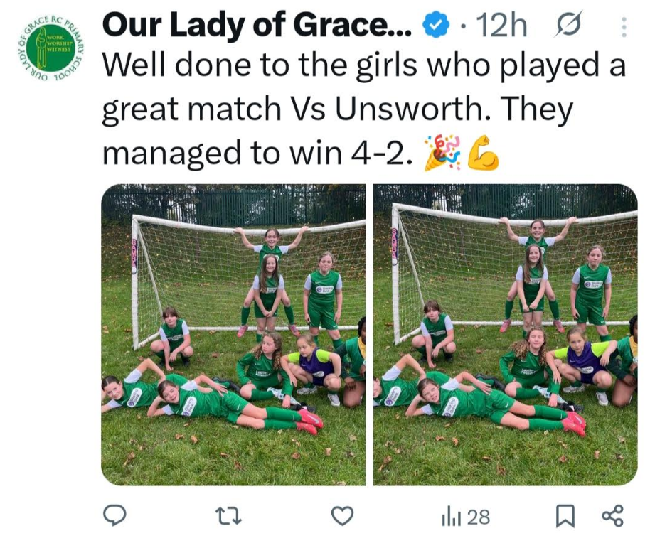
Task: Click the blue verified checkmark badge
Action: pyautogui.click(x=436, y=26)
